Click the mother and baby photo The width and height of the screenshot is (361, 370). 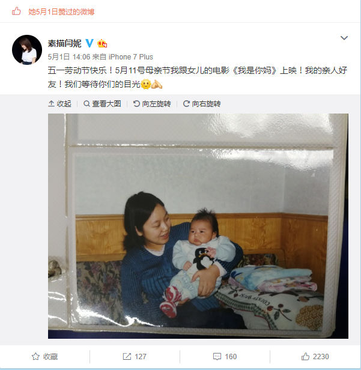pos(198,226)
